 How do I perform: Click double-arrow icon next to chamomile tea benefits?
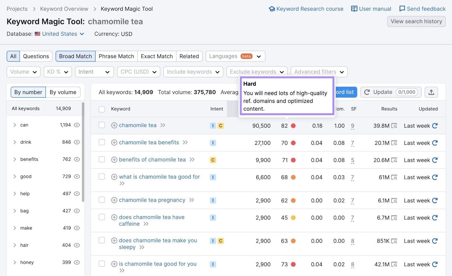click(x=185, y=143)
